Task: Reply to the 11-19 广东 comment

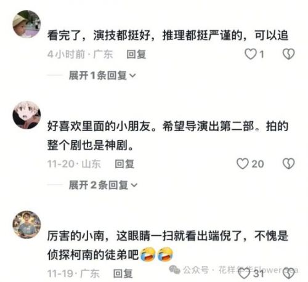Action: point(123,273)
